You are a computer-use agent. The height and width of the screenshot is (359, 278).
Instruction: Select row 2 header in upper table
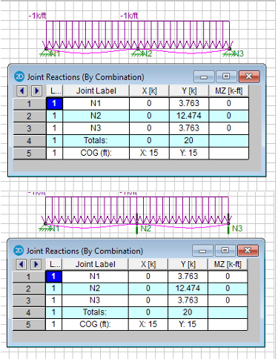[29, 116]
